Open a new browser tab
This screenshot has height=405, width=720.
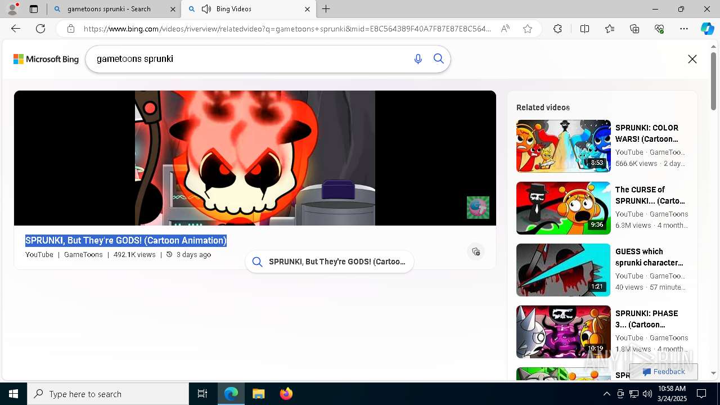pyautogui.click(x=326, y=9)
